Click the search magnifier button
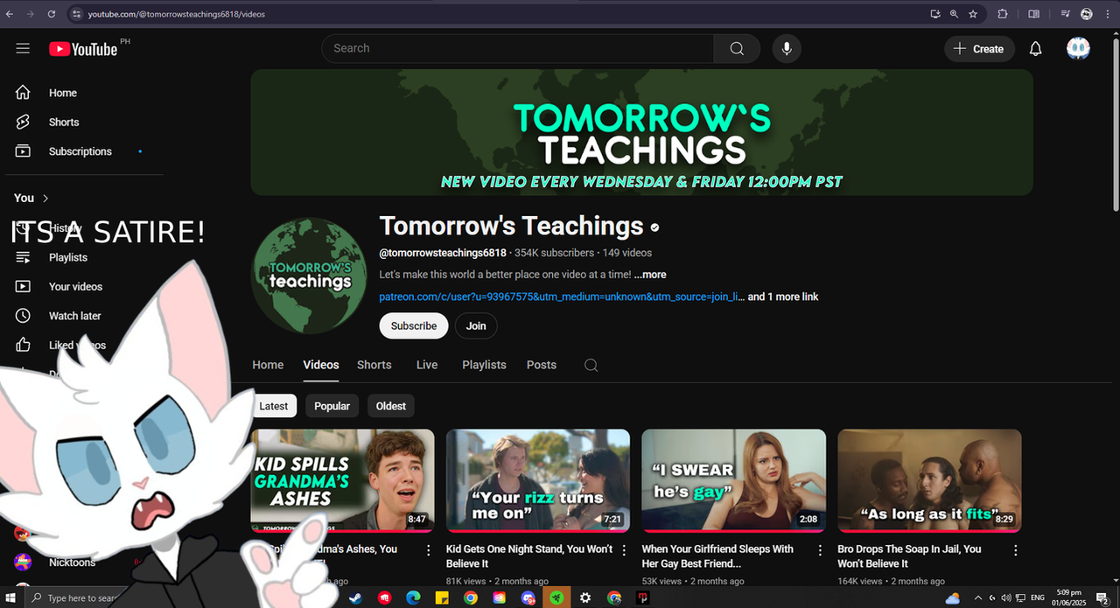Viewport: 1120px width, 608px height. (x=737, y=49)
